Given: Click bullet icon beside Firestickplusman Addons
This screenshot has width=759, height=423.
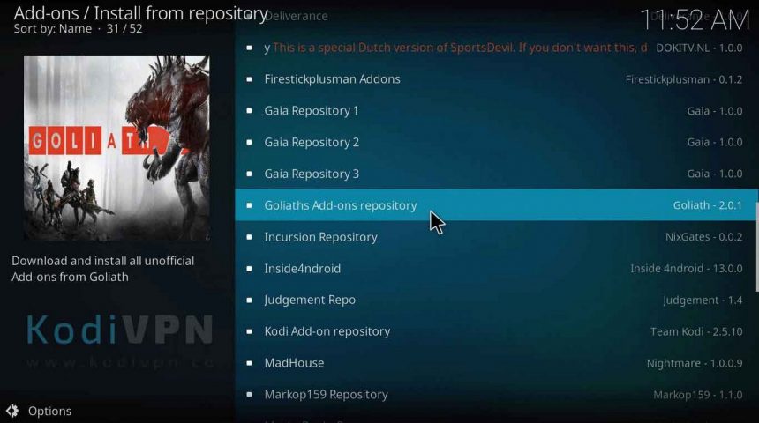Looking at the screenshot, I should tap(249, 79).
